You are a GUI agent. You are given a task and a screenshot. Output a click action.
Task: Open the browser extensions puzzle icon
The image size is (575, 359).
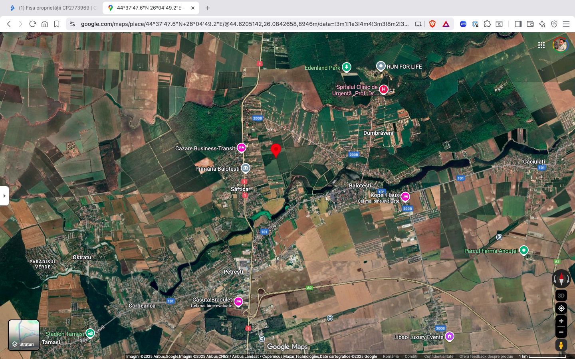pos(487,24)
